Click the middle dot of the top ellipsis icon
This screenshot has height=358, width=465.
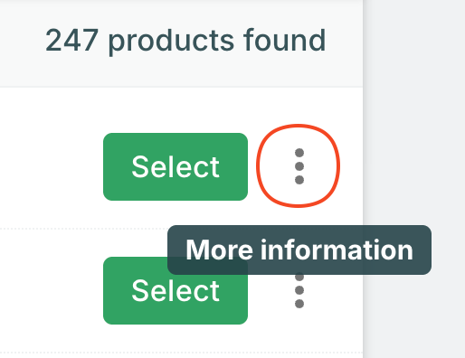[299, 166]
